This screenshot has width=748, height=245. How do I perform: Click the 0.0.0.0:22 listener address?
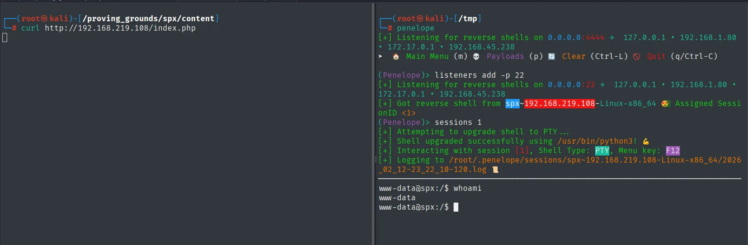coord(572,85)
